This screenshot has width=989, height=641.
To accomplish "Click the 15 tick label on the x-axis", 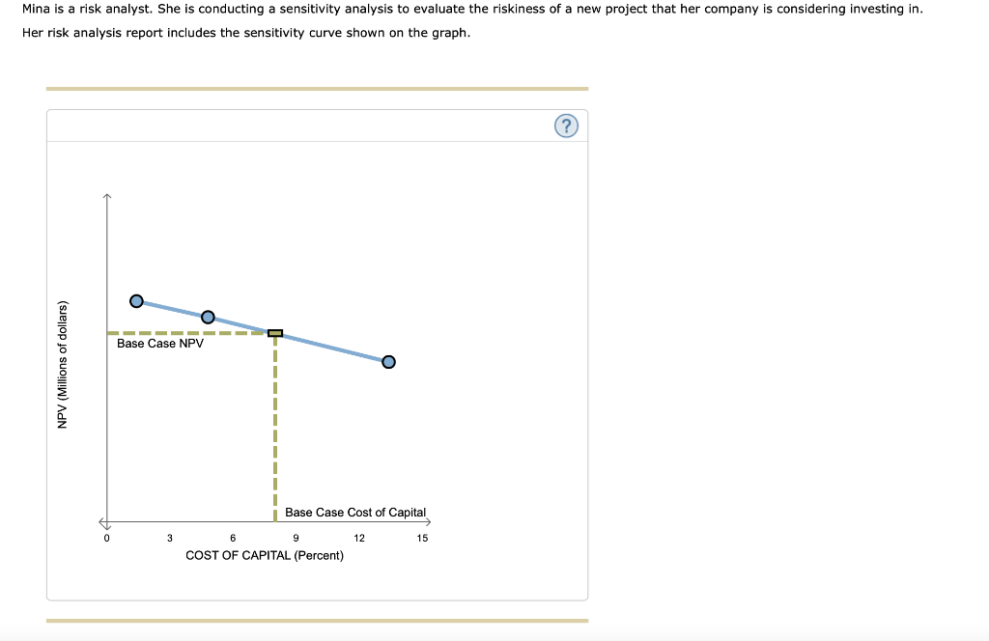I will 422,538.
